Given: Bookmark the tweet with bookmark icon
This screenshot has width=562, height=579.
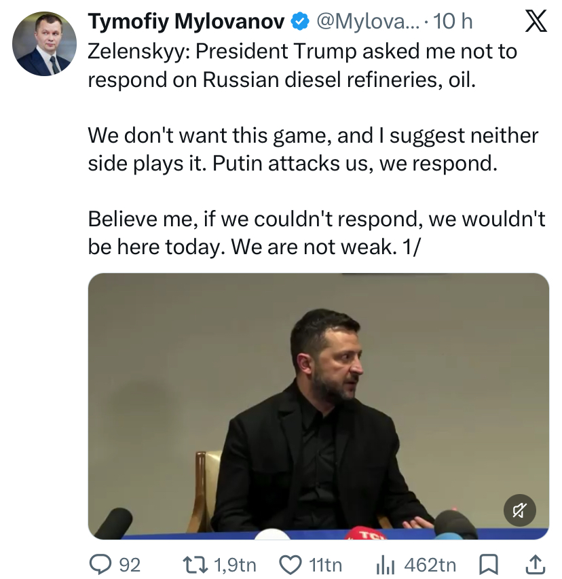Looking at the screenshot, I should point(488,565).
